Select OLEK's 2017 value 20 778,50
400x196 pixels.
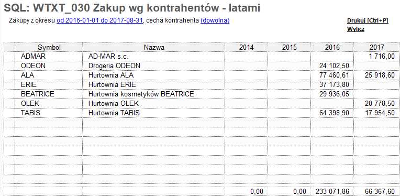point(376,103)
